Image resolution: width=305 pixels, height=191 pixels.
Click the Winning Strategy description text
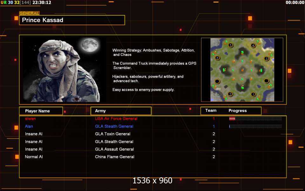153,53
